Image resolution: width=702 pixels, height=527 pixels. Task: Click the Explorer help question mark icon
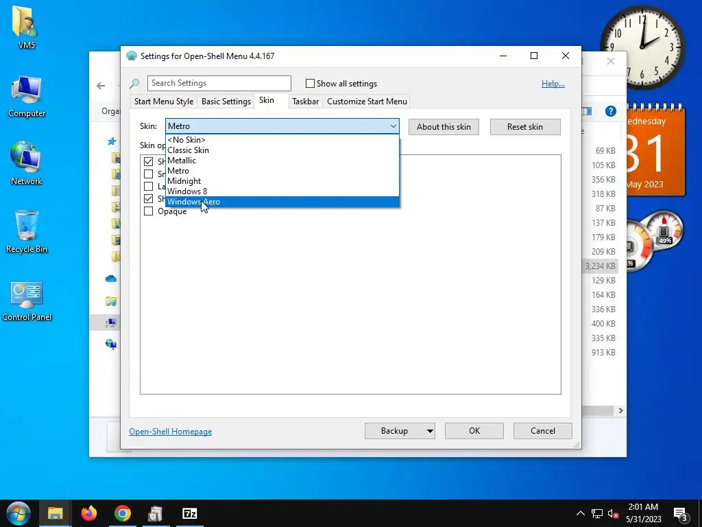[x=611, y=111]
